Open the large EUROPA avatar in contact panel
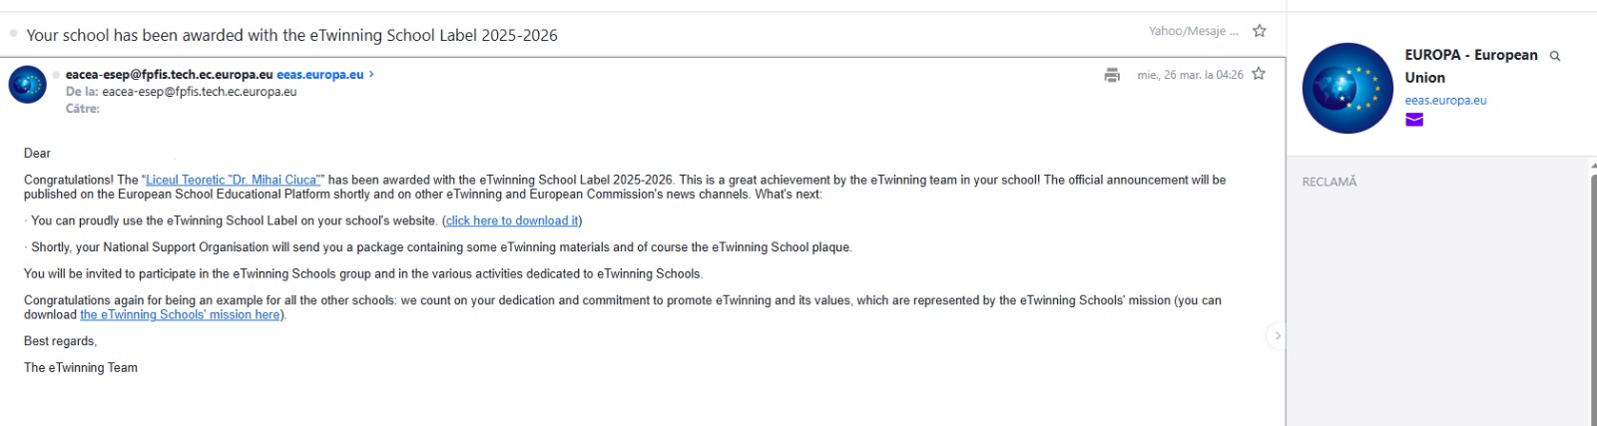 pos(1347,88)
